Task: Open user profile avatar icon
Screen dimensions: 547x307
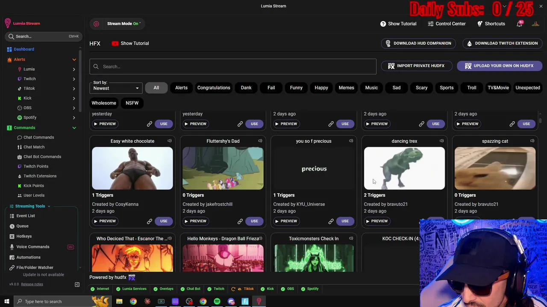Action: pos(535,23)
